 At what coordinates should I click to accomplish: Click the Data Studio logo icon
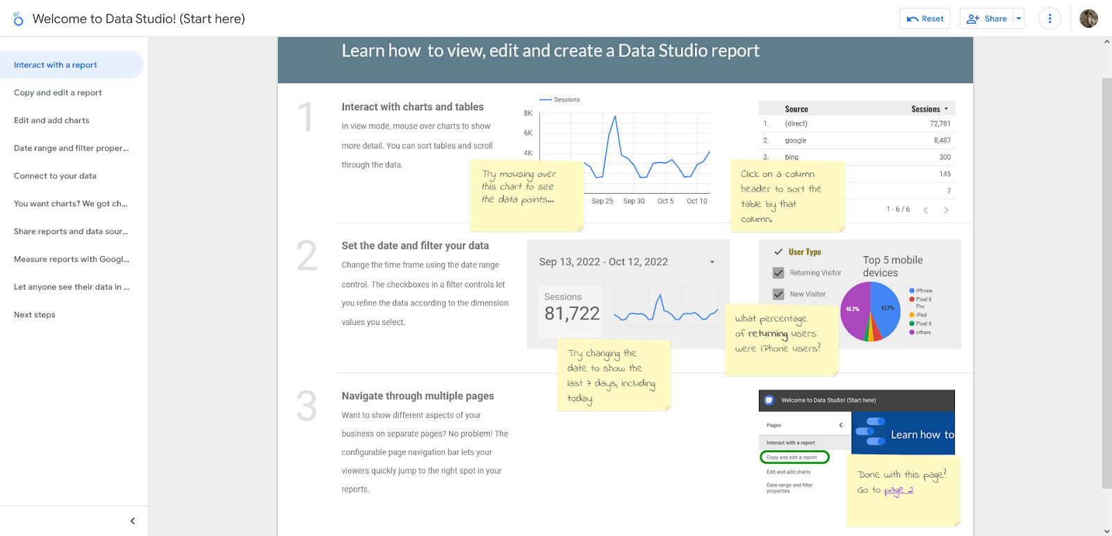point(18,19)
